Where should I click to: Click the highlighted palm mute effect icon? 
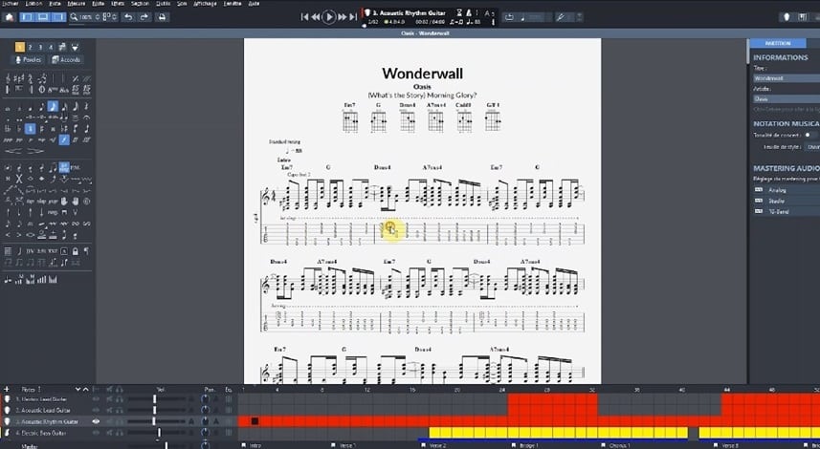(x=64, y=167)
